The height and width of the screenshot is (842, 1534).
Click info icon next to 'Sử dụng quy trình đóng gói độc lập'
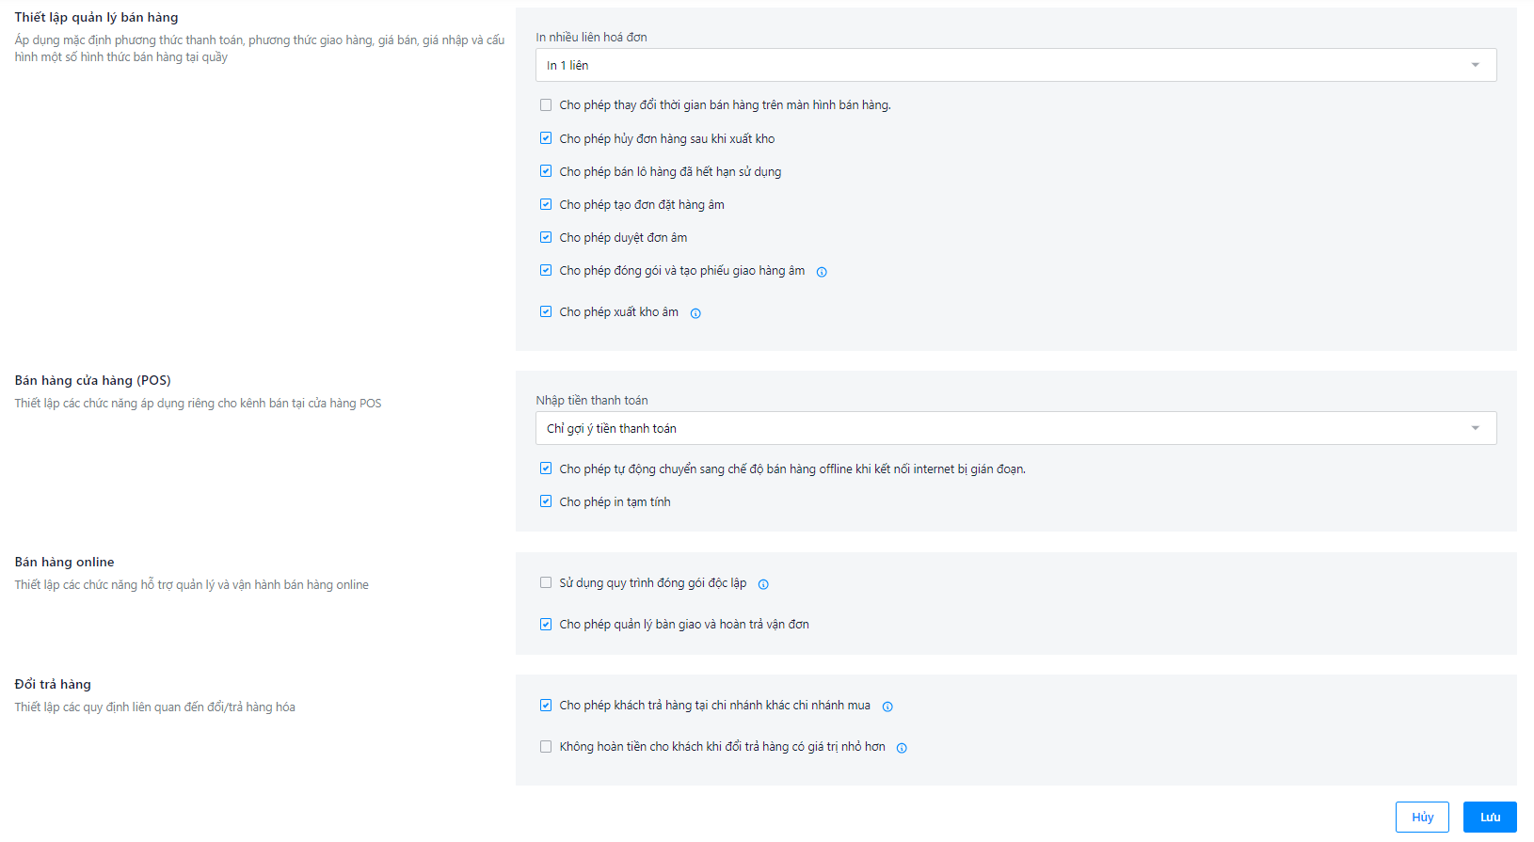click(763, 584)
